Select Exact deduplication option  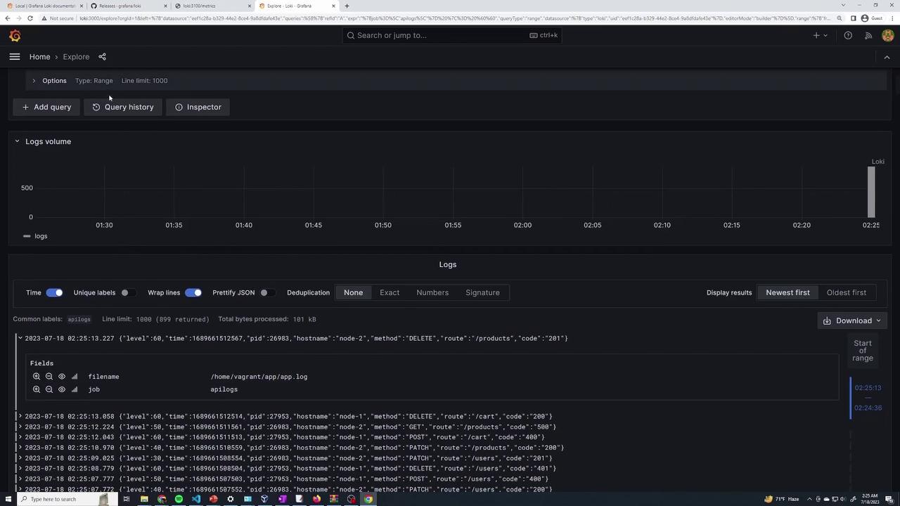tap(390, 292)
